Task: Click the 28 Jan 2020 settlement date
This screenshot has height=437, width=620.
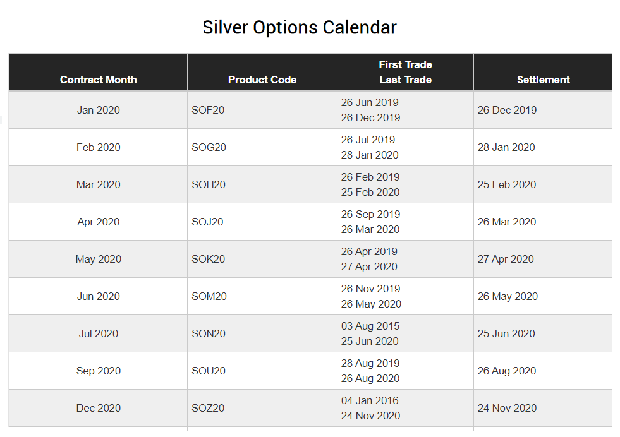Action: click(x=506, y=147)
